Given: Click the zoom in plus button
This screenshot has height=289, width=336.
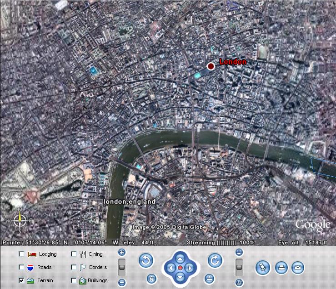Looking at the screenshot, I should pyautogui.click(x=122, y=252).
